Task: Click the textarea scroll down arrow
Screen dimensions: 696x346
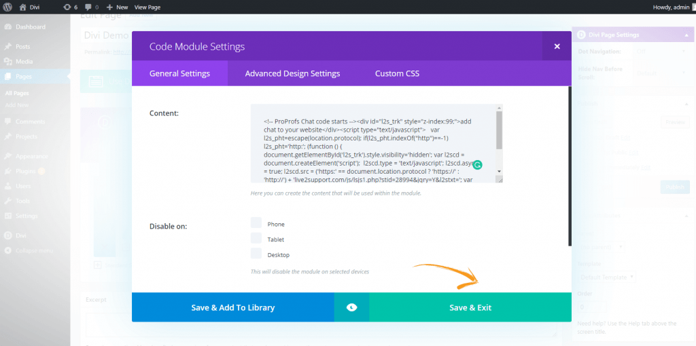Action: (x=500, y=171)
